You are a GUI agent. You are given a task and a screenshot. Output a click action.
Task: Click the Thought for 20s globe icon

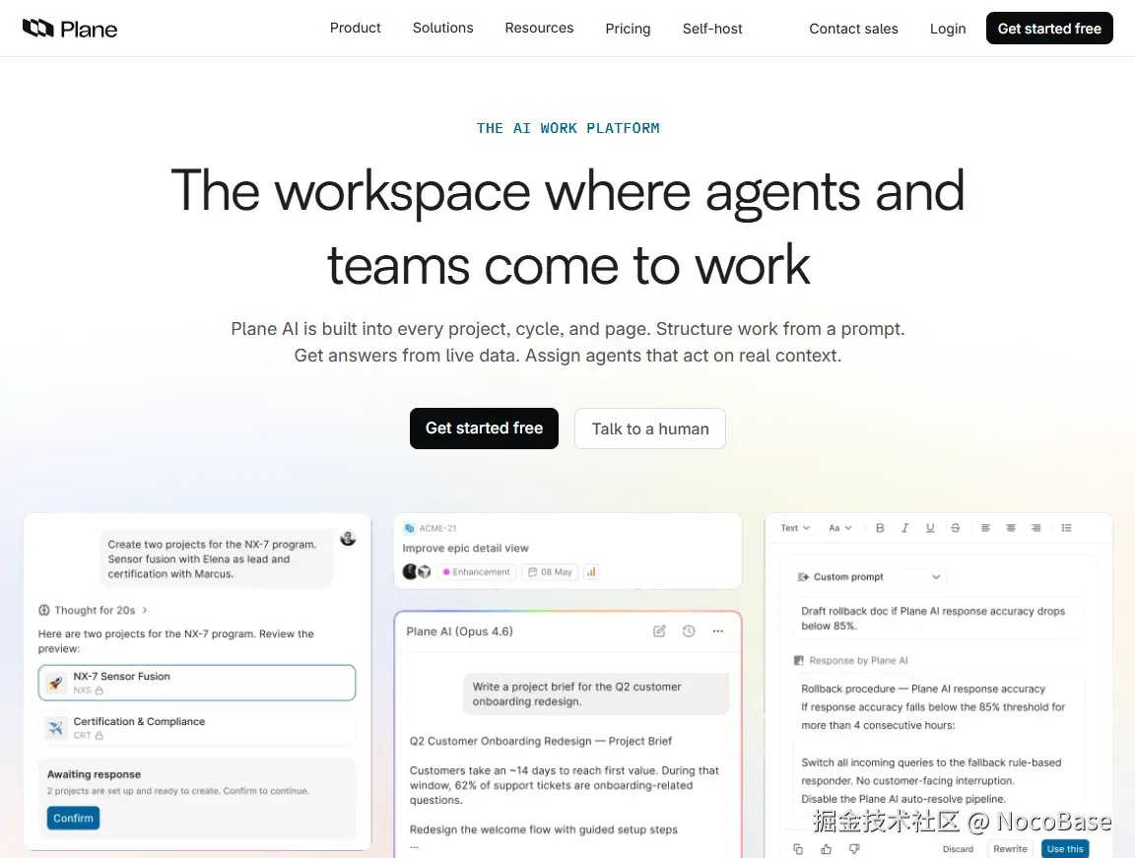(x=44, y=610)
